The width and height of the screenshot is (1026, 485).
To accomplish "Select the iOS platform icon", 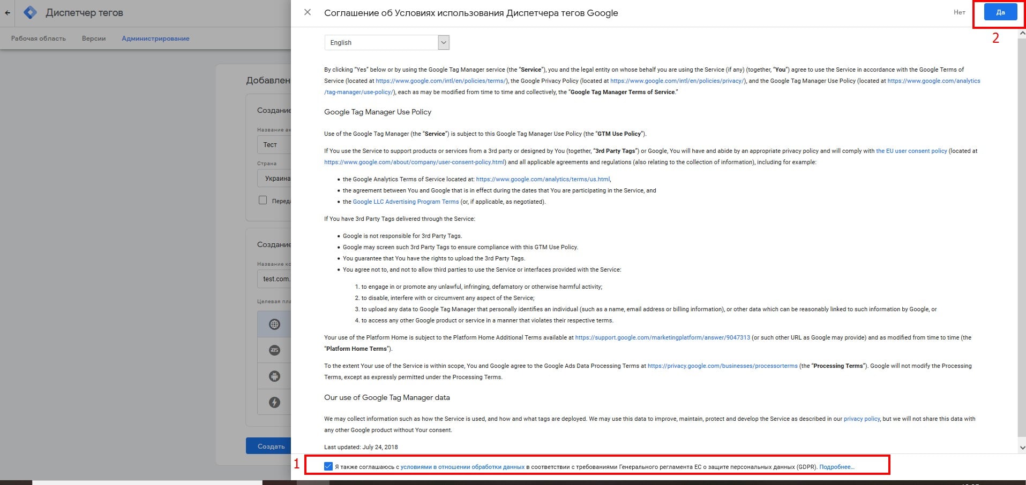I will (x=274, y=350).
